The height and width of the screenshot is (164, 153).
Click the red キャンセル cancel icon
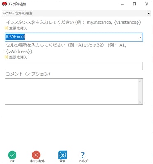tap(36, 155)
